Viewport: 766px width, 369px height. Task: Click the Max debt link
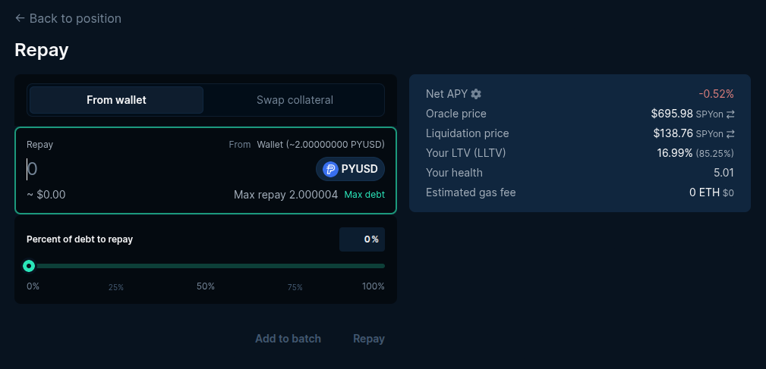364,195
